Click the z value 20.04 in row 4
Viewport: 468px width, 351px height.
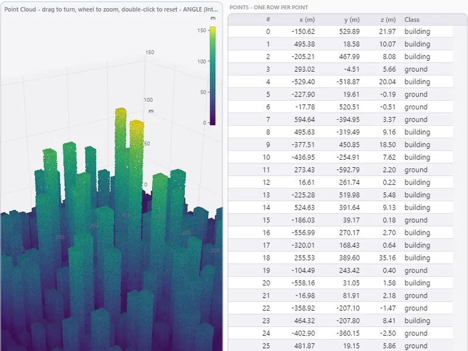(x=387, y=82)
